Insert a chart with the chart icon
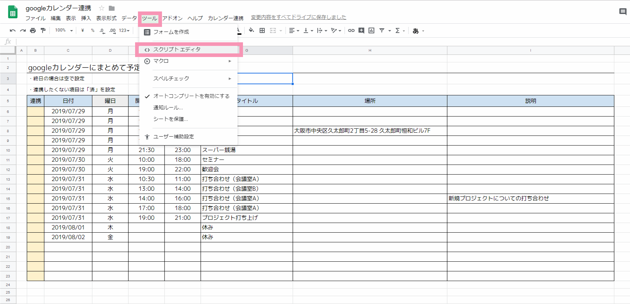 coord(372,31)
